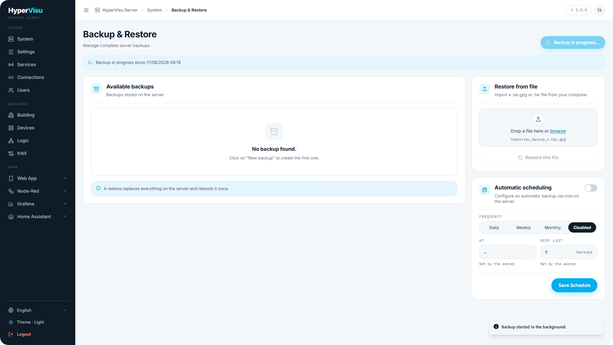The image size is (613, 345).
Task: Click the KNX icon in sidebar
Action: tap(11, 153)
